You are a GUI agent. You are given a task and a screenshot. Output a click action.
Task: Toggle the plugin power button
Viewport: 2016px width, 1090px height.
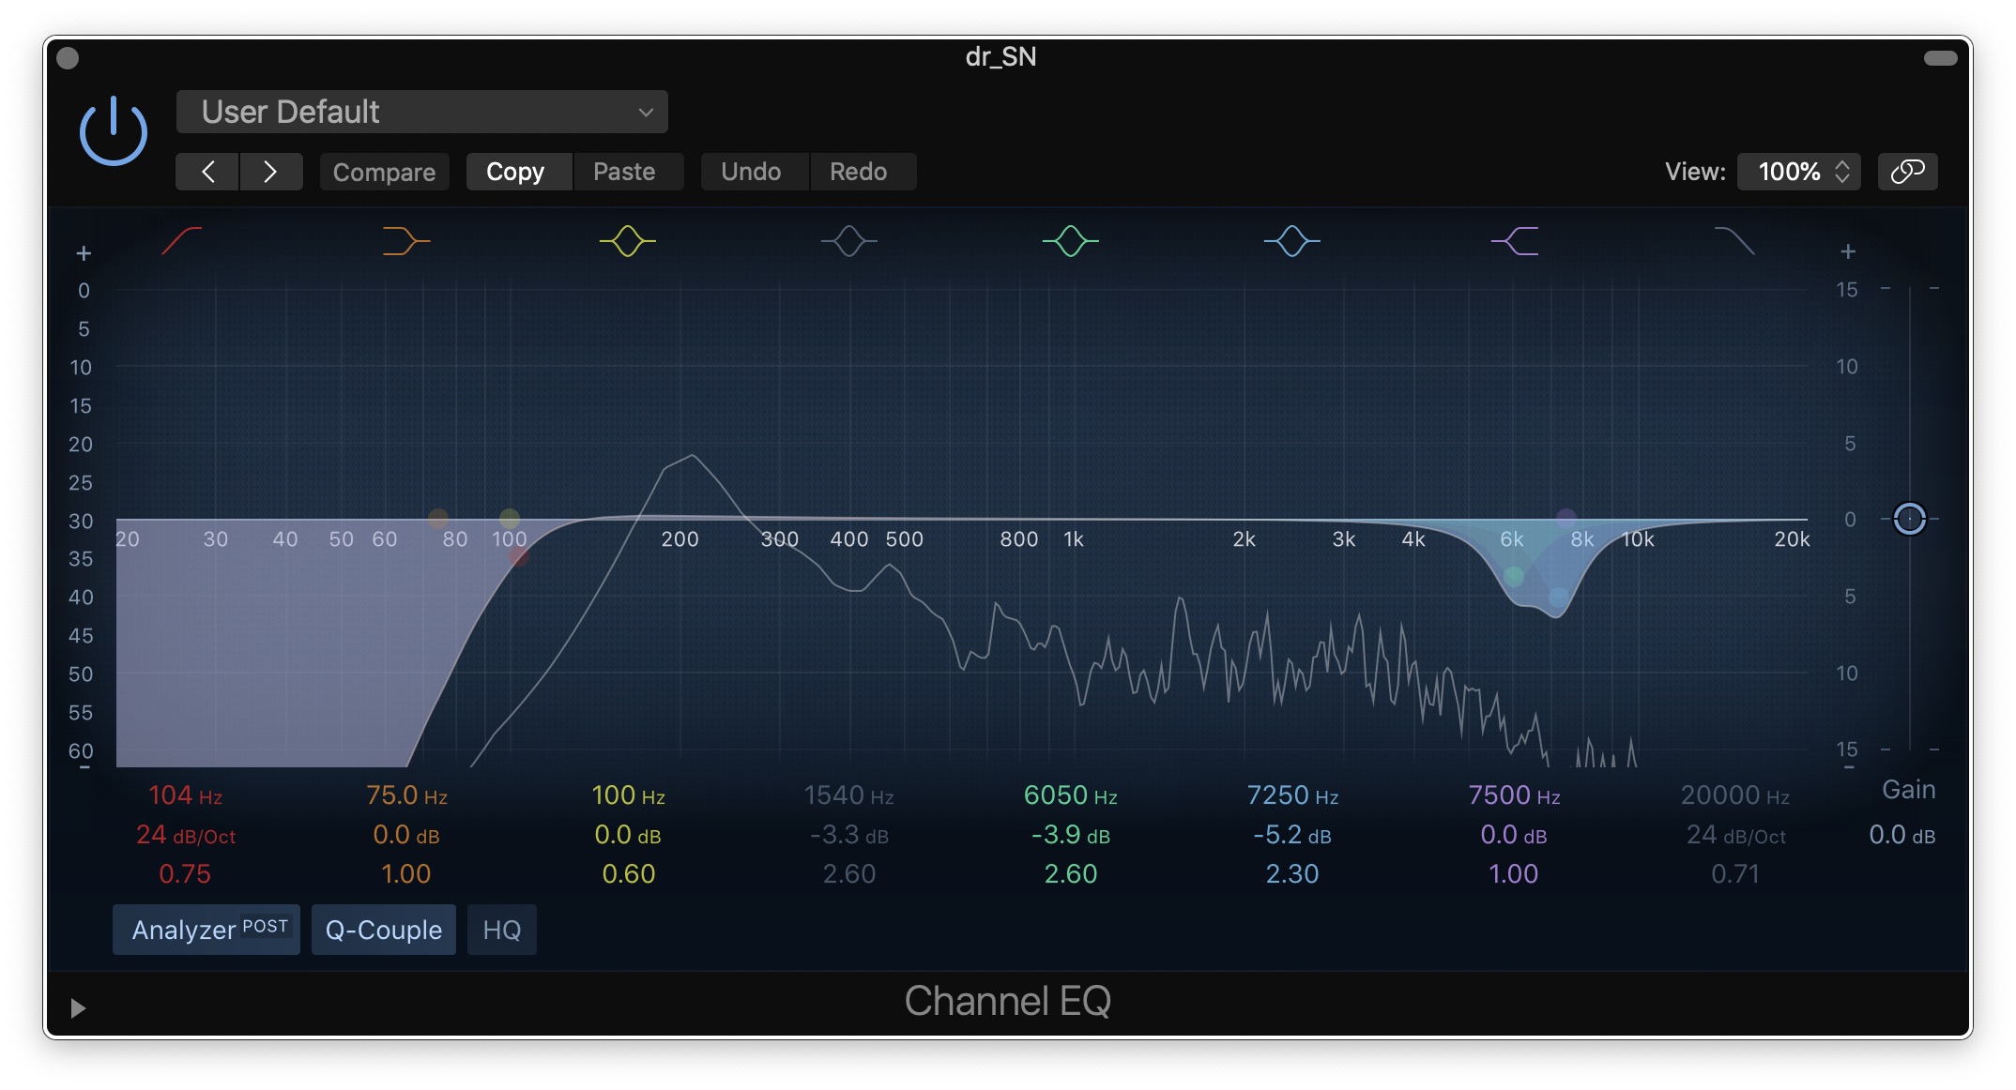[x=114, y=131]
